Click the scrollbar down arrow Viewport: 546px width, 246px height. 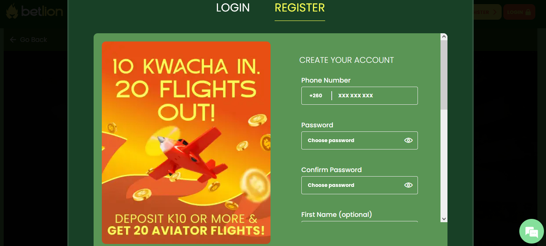(444, 218)
